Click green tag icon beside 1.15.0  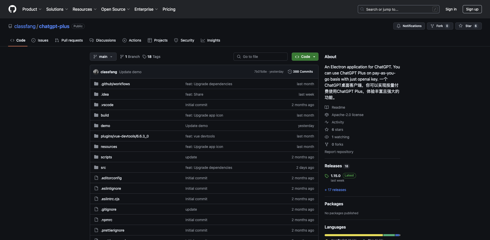pos(327,176)
